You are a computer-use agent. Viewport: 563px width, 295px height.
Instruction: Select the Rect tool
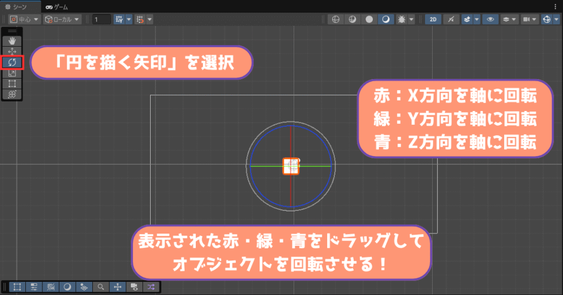tap(12, 84)
